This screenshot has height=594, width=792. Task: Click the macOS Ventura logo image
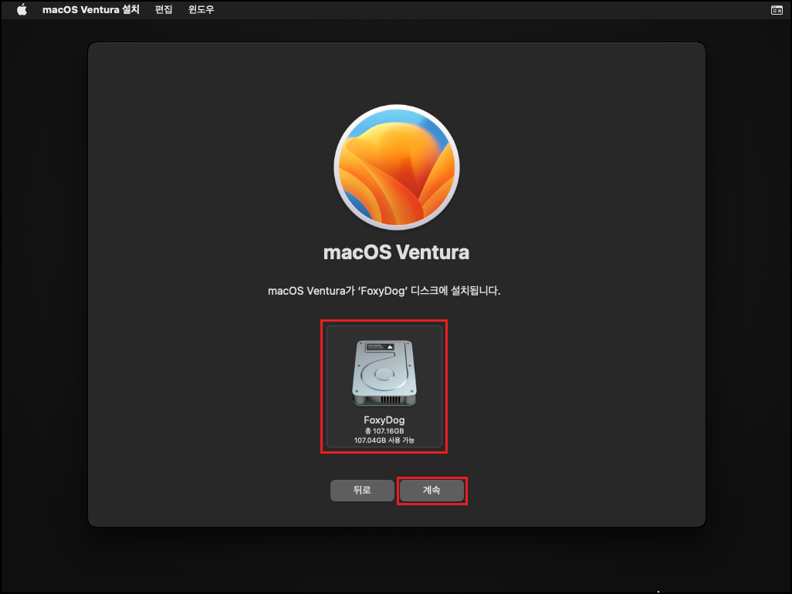(397, 167)
